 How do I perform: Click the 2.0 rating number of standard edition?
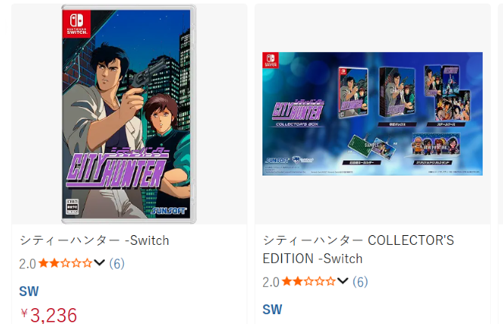[x=28, y=263]
